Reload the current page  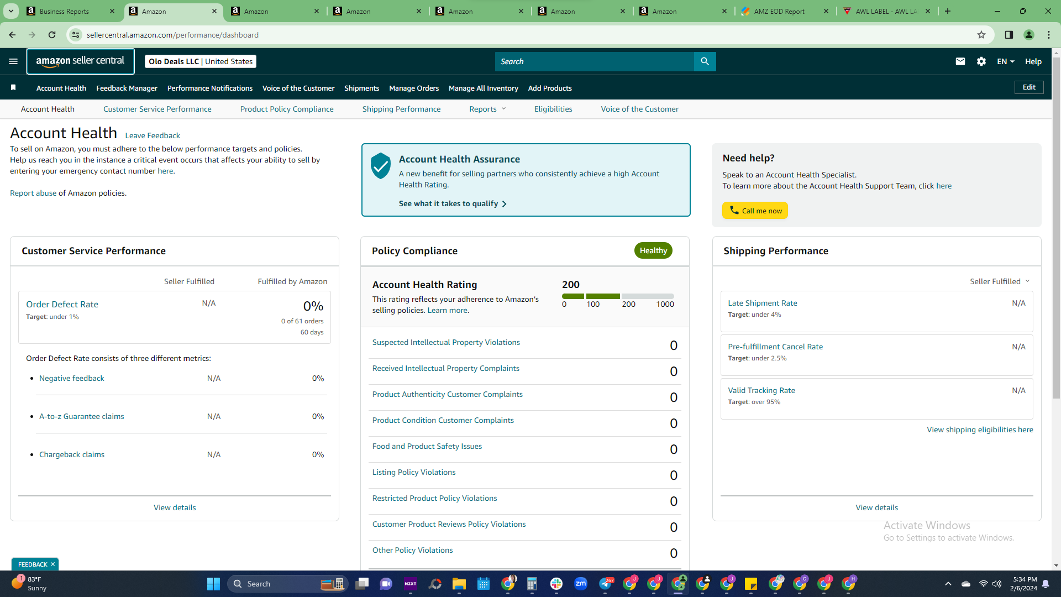[52, 35]
